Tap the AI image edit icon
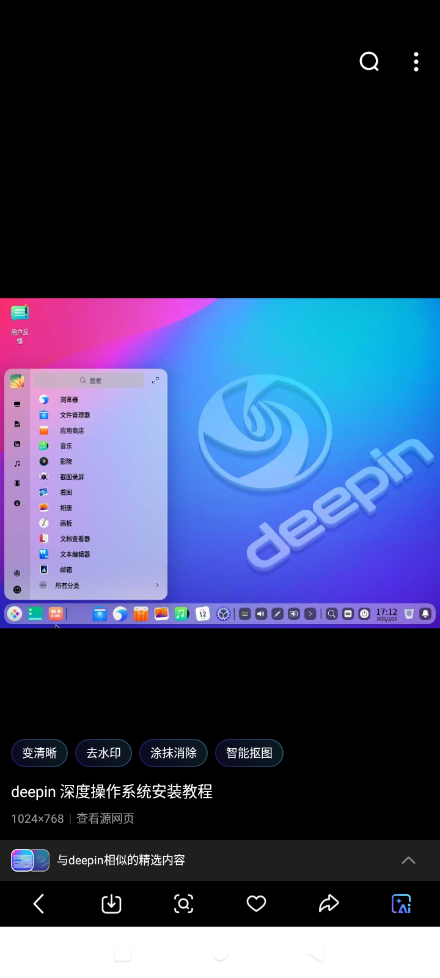This screenshot has width=440, height=978. pos(402,903)
